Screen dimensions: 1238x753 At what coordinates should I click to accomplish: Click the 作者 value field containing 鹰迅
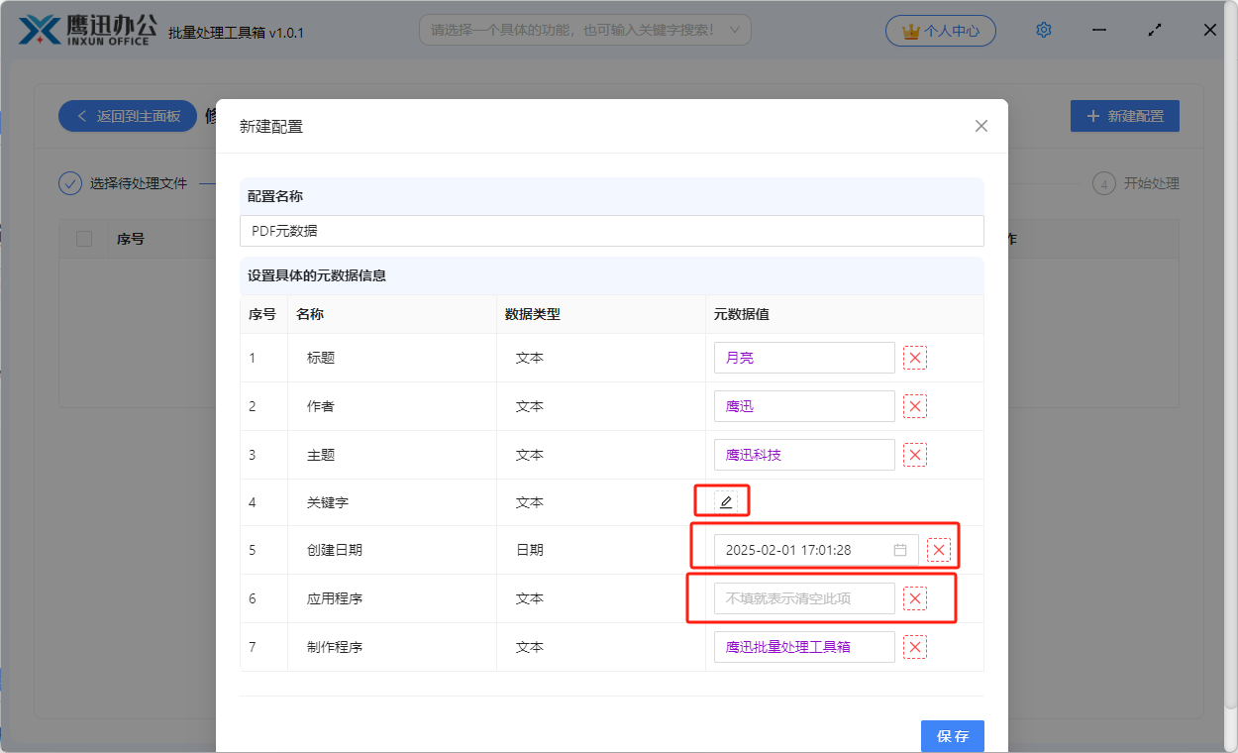click(804, 406)
